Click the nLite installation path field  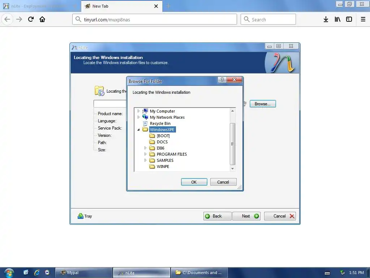click(110, 104)
